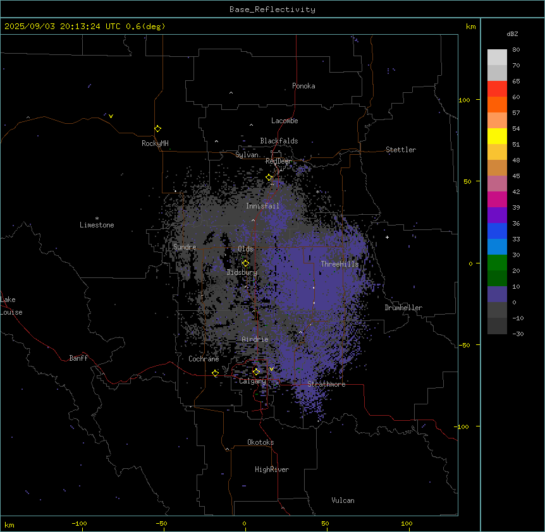Viewport: 545px width, 532px height.
Task: Click the HighRiver label
Action: (272, 469)
